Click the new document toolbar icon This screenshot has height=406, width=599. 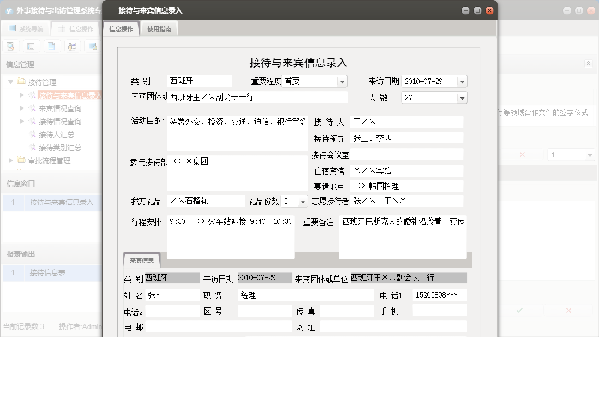pos(52,46)
